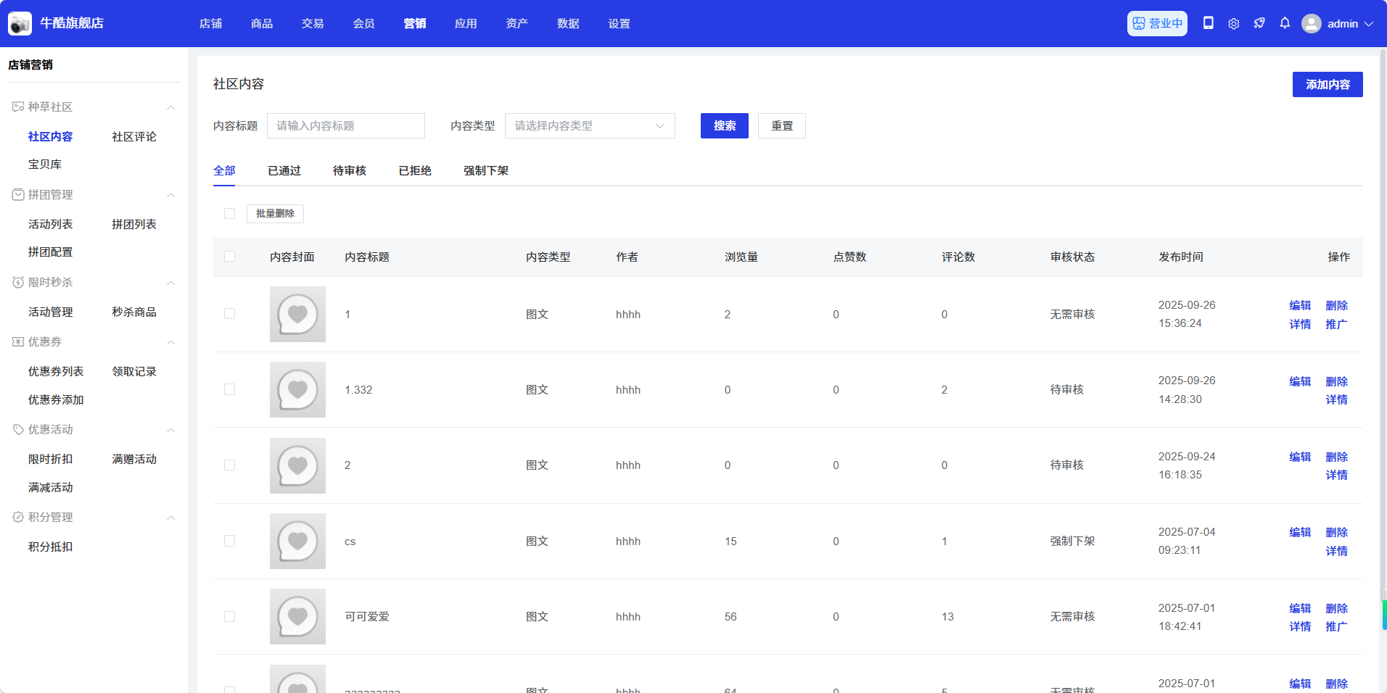Viewport: 1387px width, 693px height.
Task: Collapse the 优惠券 sidebar section
Action: [171, 342]
